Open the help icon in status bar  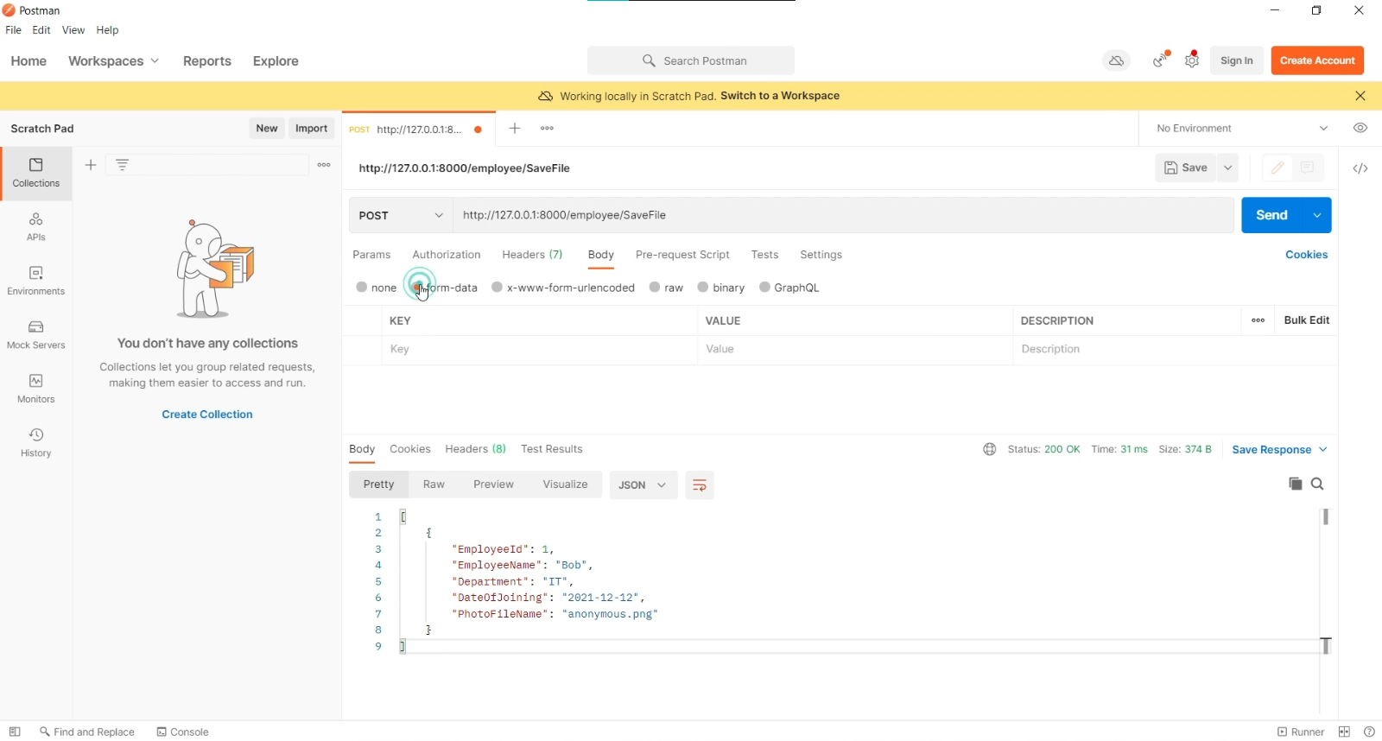point(1369,732)
